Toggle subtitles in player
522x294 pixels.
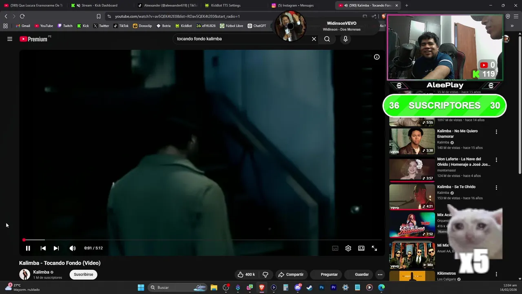[335, 248]
